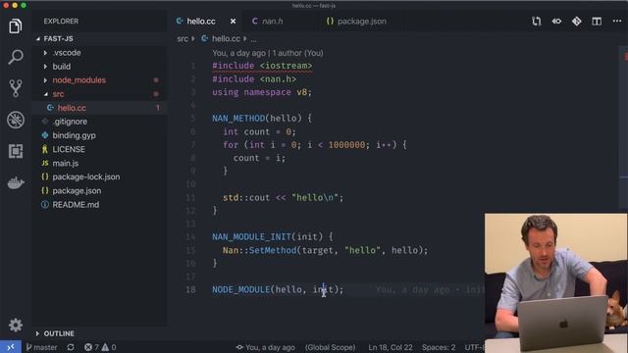
Task: Open more actions ellipsis in editor toolbar
Action: 617,21
